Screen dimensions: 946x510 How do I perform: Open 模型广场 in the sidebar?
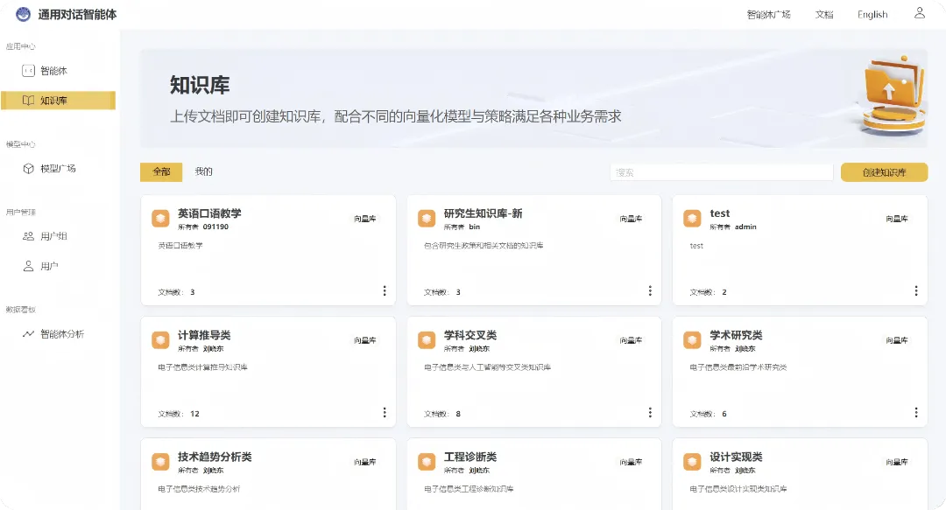click(x=58, y=168)
